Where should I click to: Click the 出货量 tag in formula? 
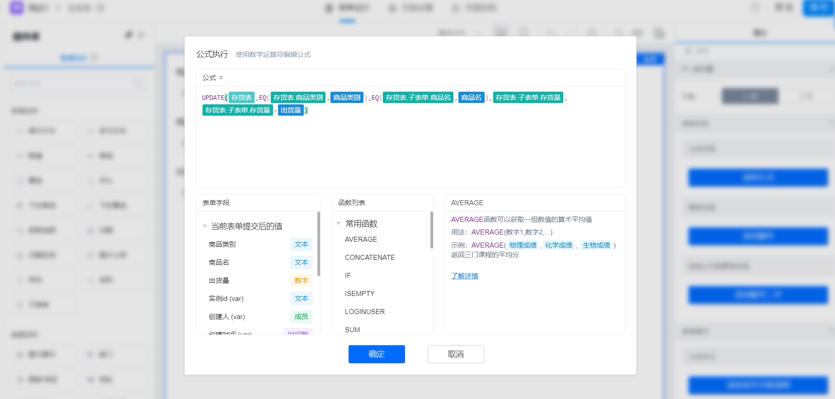pos(291,110)
